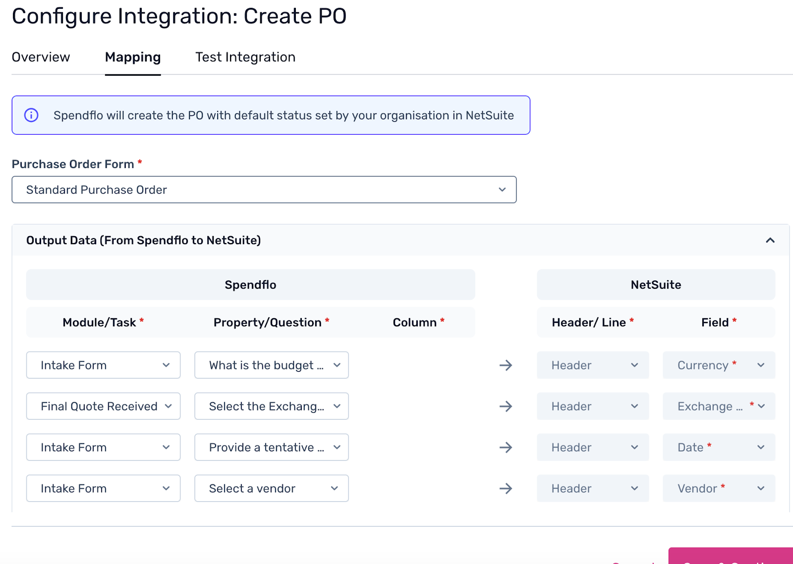Open the 'Select the Exchang...' property dropdown
Viewport: 793px width, 564px height.
coord(271,407)
